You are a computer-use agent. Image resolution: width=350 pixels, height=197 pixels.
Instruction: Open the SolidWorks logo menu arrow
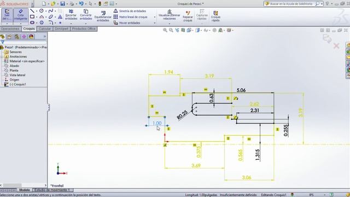32,4
